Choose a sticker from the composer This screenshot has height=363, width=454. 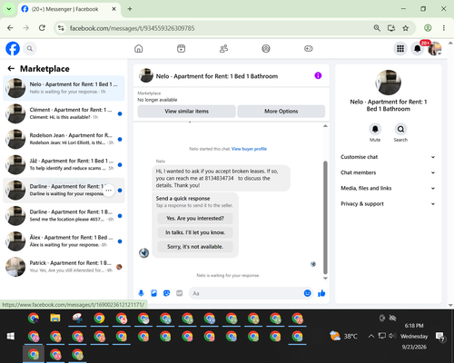166,293
